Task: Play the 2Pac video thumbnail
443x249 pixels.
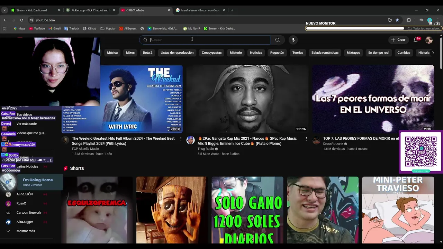Action: 247,99
